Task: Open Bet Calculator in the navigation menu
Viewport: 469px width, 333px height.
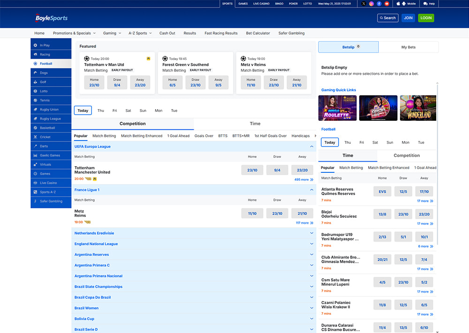Action: click(258, 33)
